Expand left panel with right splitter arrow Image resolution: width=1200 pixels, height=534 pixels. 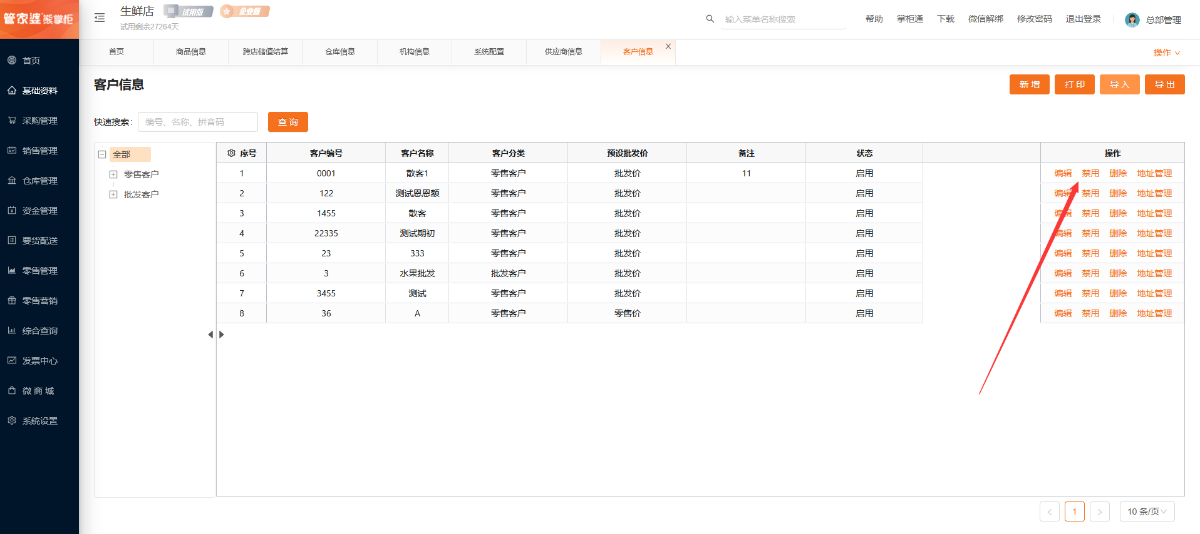222,335
